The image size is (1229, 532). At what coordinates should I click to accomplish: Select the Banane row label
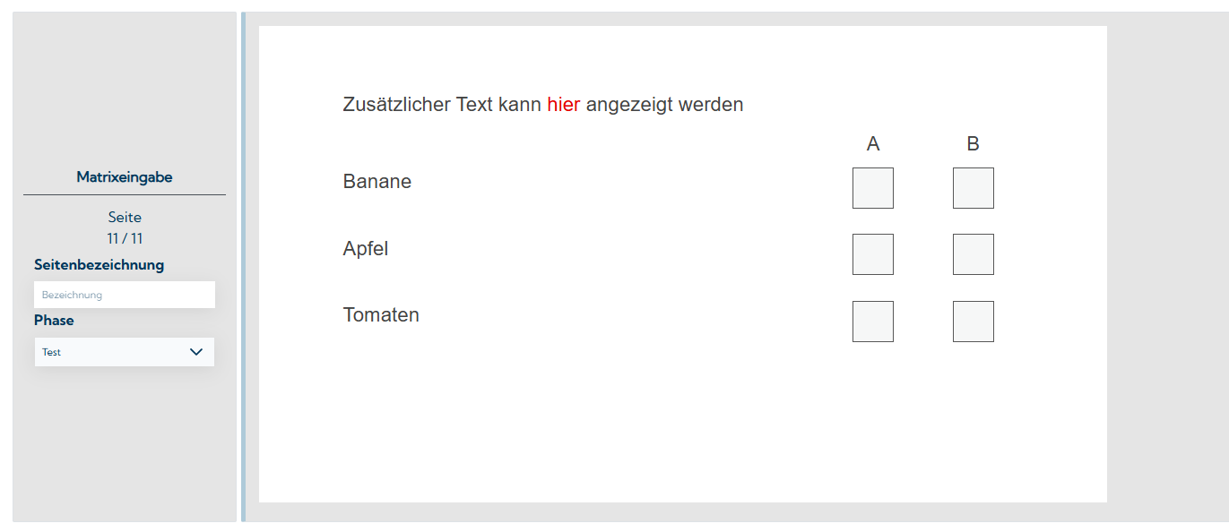(376, 182)
